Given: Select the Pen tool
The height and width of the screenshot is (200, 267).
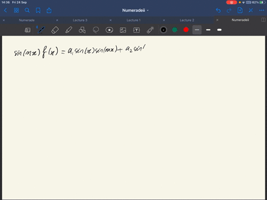Looking at the screenshot, I should 41,30.
